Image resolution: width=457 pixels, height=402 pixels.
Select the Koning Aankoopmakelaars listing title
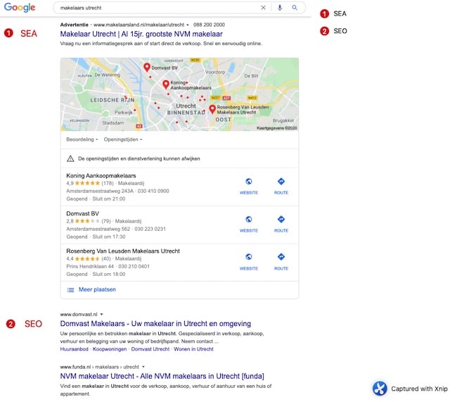(x=101, y=176)
